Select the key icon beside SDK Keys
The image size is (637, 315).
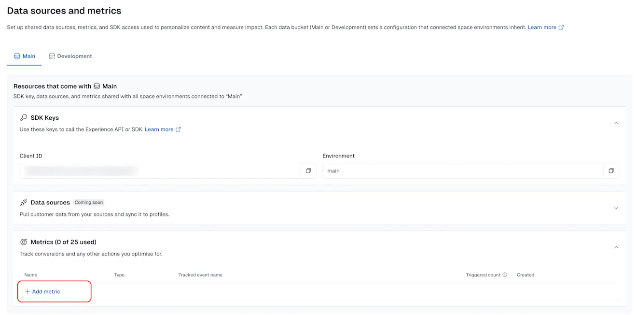(24, 117)
